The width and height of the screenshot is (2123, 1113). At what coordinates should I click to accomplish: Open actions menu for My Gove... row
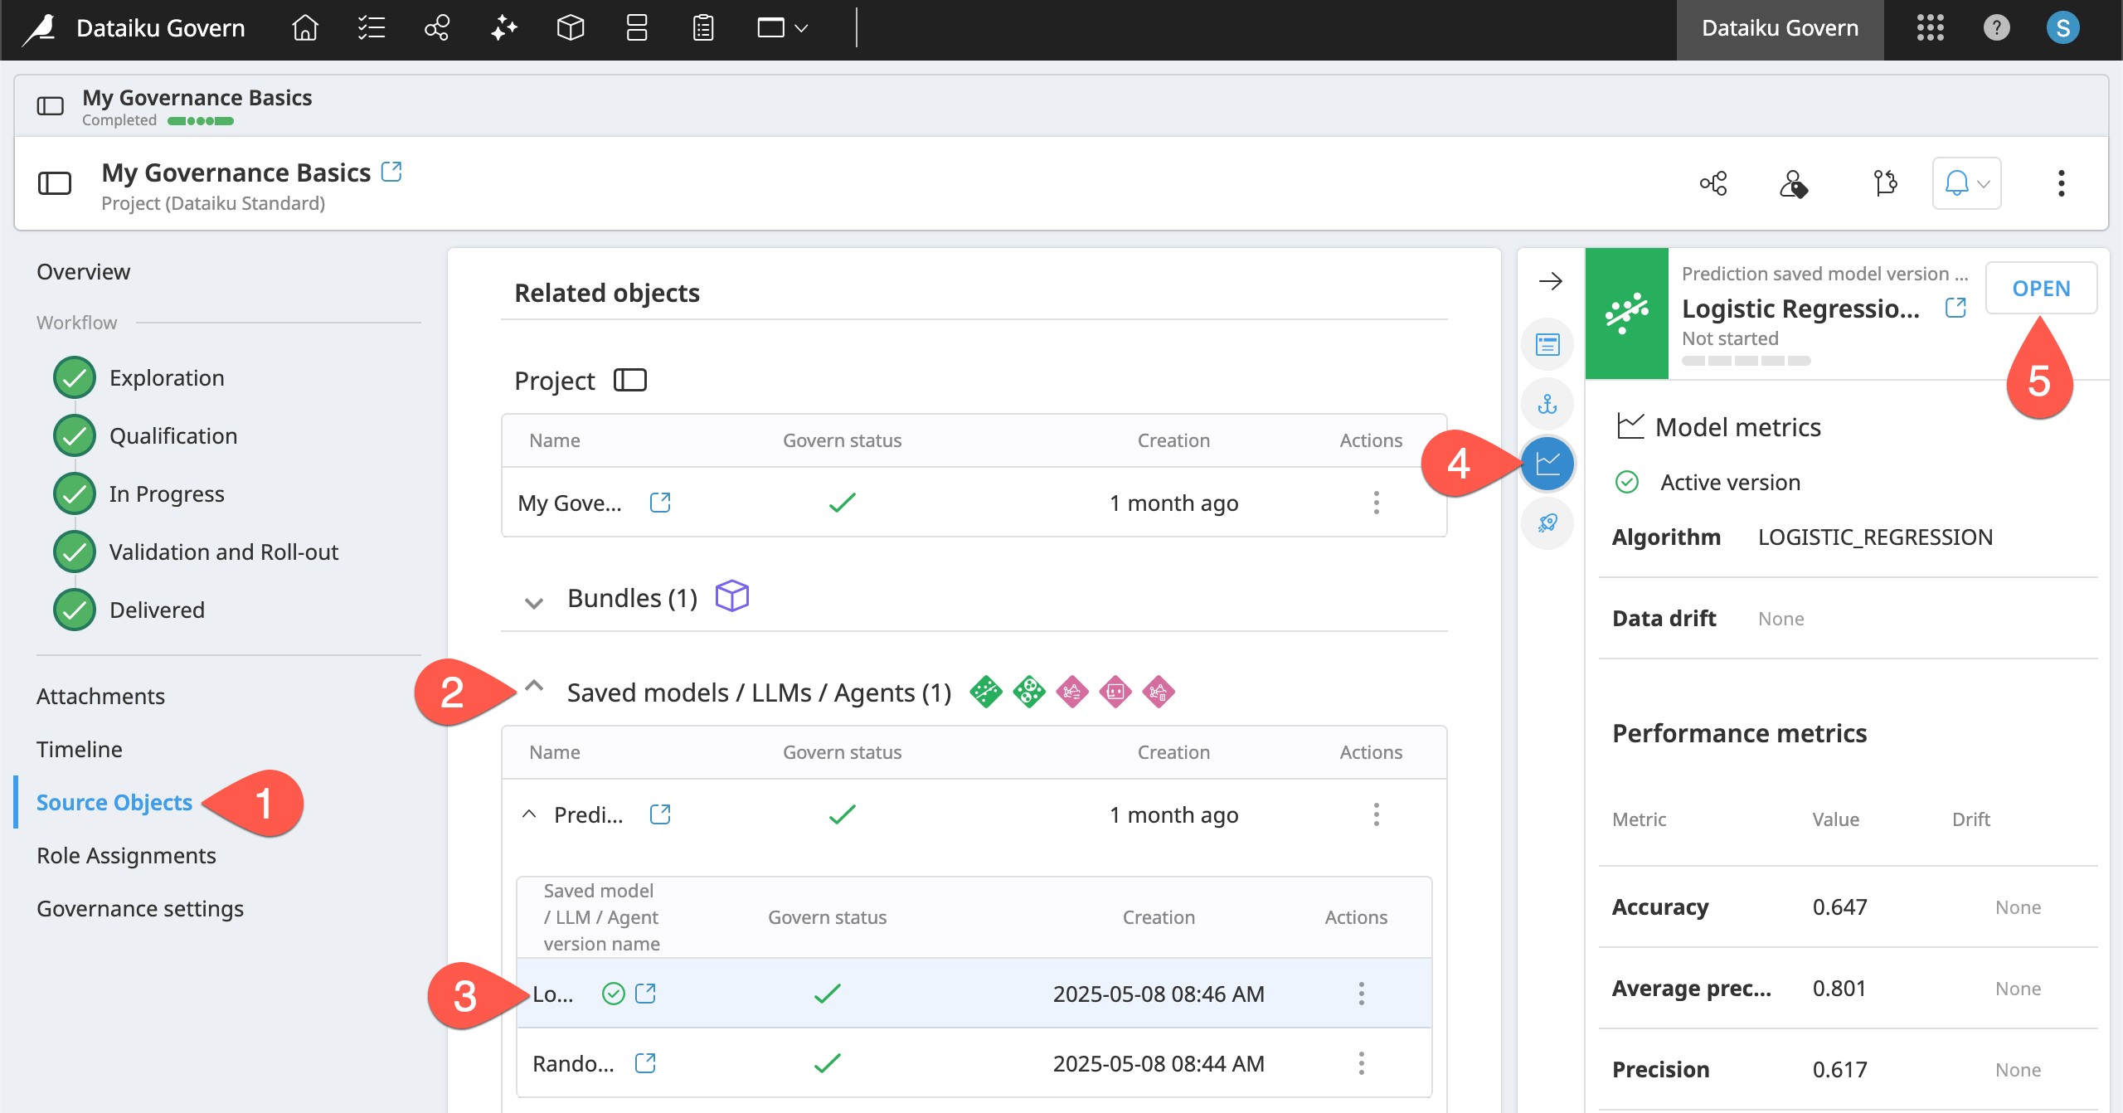coord(1376,503)
